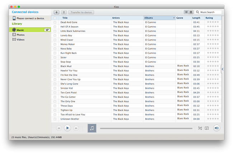The height and width of the screenshot is (154, 233).
Task: Click the Music library disc icon
Action: pyautogui.click(x=14, y=30)
